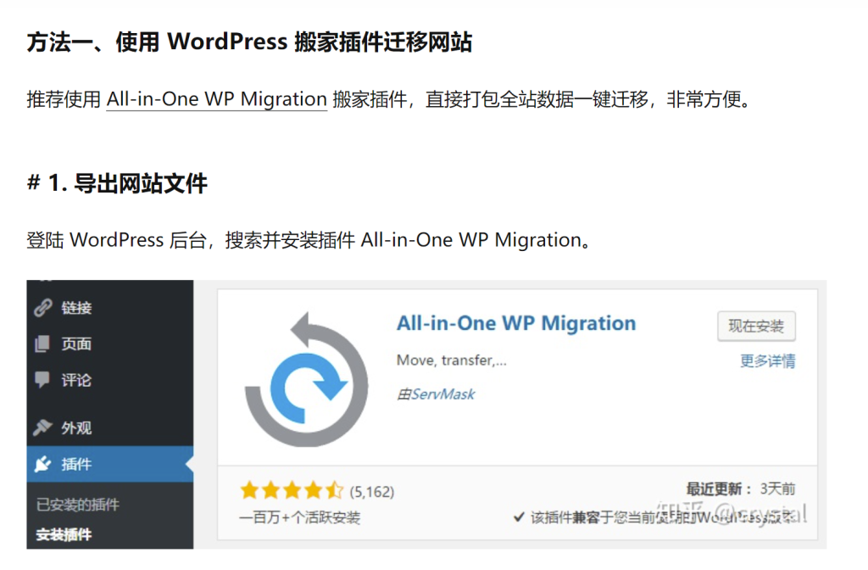This screenshot has height=570, width=868.
Task: Click the 一百万+个活跃安装 text
Action: [299, 517]
